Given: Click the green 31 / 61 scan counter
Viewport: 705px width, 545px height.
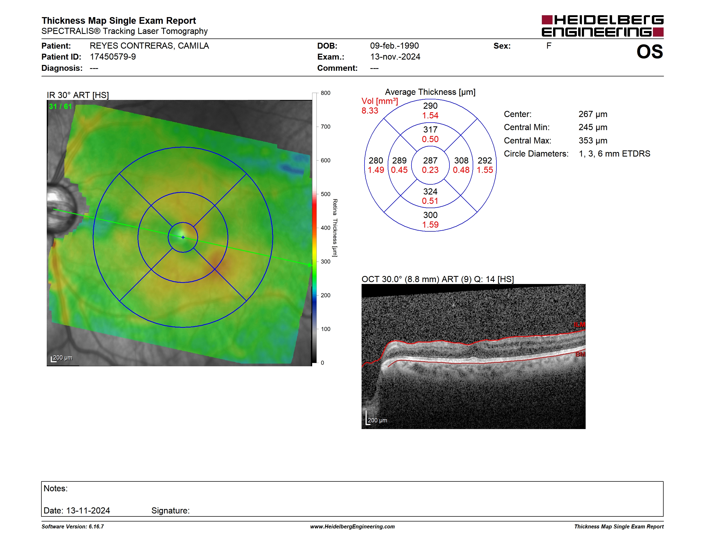Looking at the screenshot, I should point(60,107).
